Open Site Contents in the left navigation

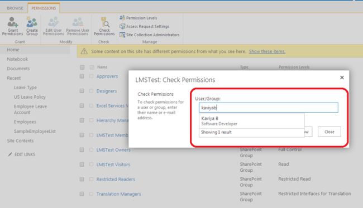click(x=20, y=141)
